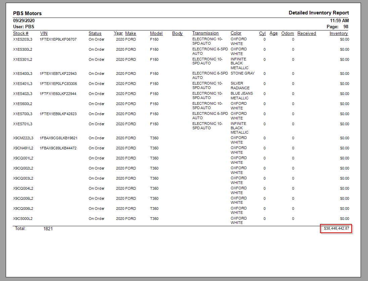Select stock number X1ES701L3
368x281 pixels.
click(x=22, y=124)
